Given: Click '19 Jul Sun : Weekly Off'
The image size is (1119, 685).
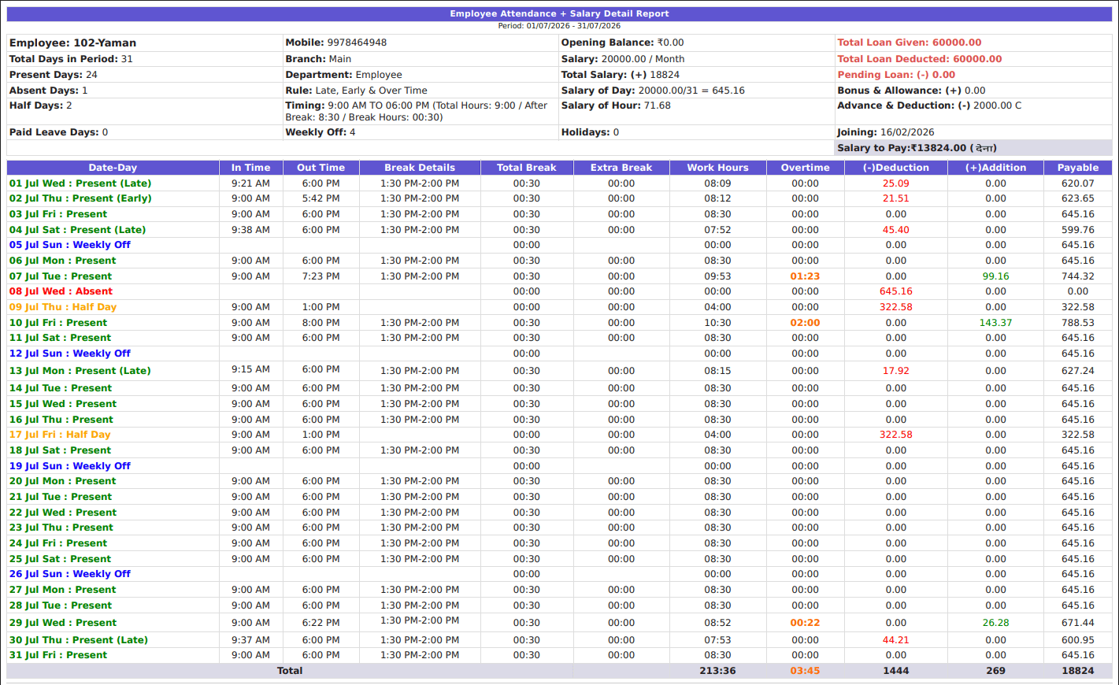Looking at the screenshot, I should tap(70, 466).
